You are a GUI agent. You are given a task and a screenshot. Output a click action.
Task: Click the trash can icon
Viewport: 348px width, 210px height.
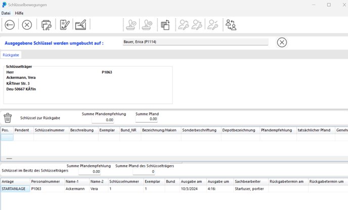[8, 118]
